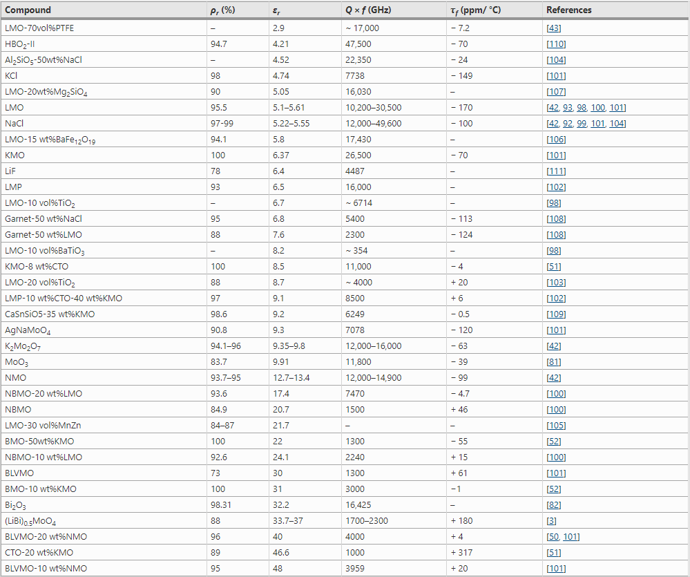Open reference [111] for LiF
This screenshot has width=690, height=577.
556,171
